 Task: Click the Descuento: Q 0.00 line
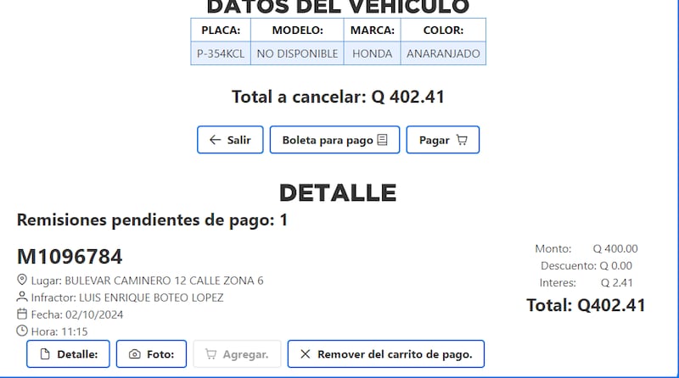[586, 265]
